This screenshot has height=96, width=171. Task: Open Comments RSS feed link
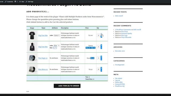pyautogui.click(x=120, y=84)
